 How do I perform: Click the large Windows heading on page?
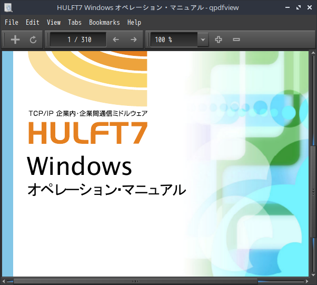click(80, 166)
